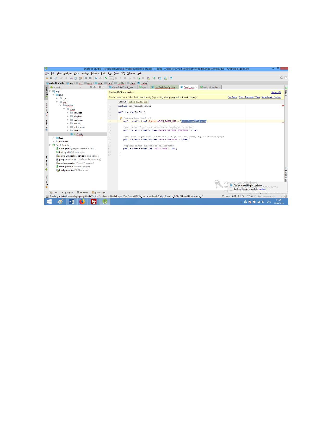Screen dimensions: 310x439
Task: Toggle the 1: Project side panel
Action: click(47, 92)
